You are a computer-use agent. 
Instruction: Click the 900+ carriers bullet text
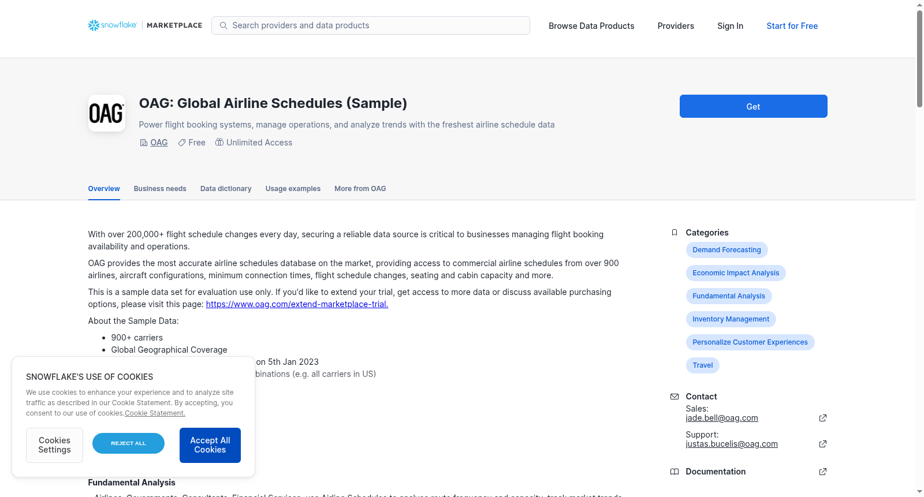point(137,338)
